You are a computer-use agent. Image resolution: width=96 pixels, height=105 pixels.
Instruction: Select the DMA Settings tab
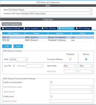(x=66, y=28)
